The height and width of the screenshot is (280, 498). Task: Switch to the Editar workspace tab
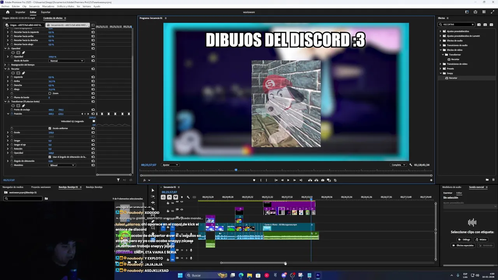[33, 12]
